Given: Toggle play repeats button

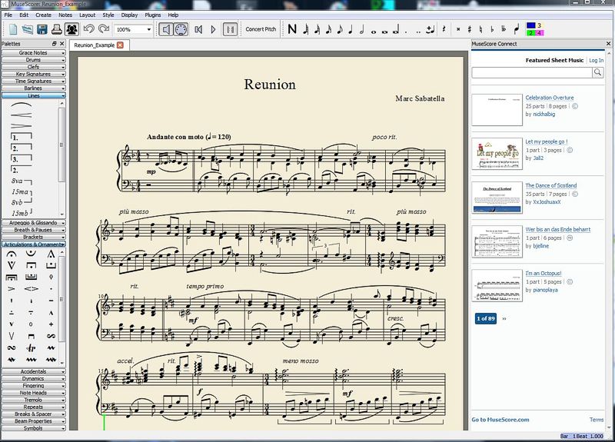Looking at the screenshot, I should 230,29.
